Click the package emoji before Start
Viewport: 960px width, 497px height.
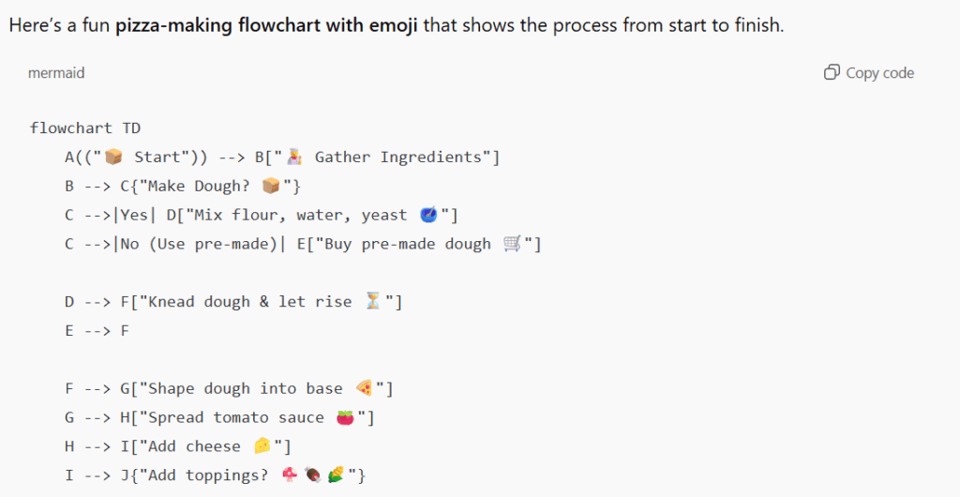114,157
